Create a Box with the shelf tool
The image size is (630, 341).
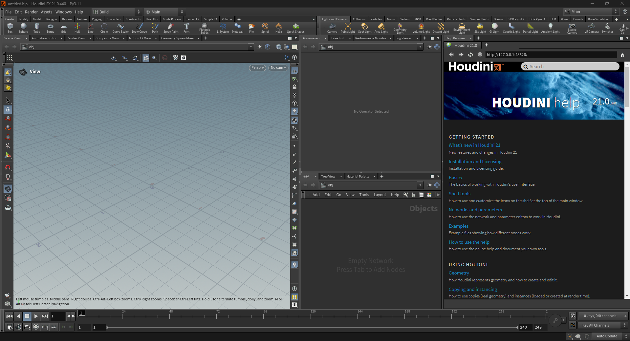click(x=10, y=28)
